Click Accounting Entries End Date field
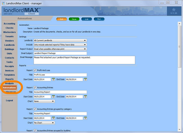 74,97
